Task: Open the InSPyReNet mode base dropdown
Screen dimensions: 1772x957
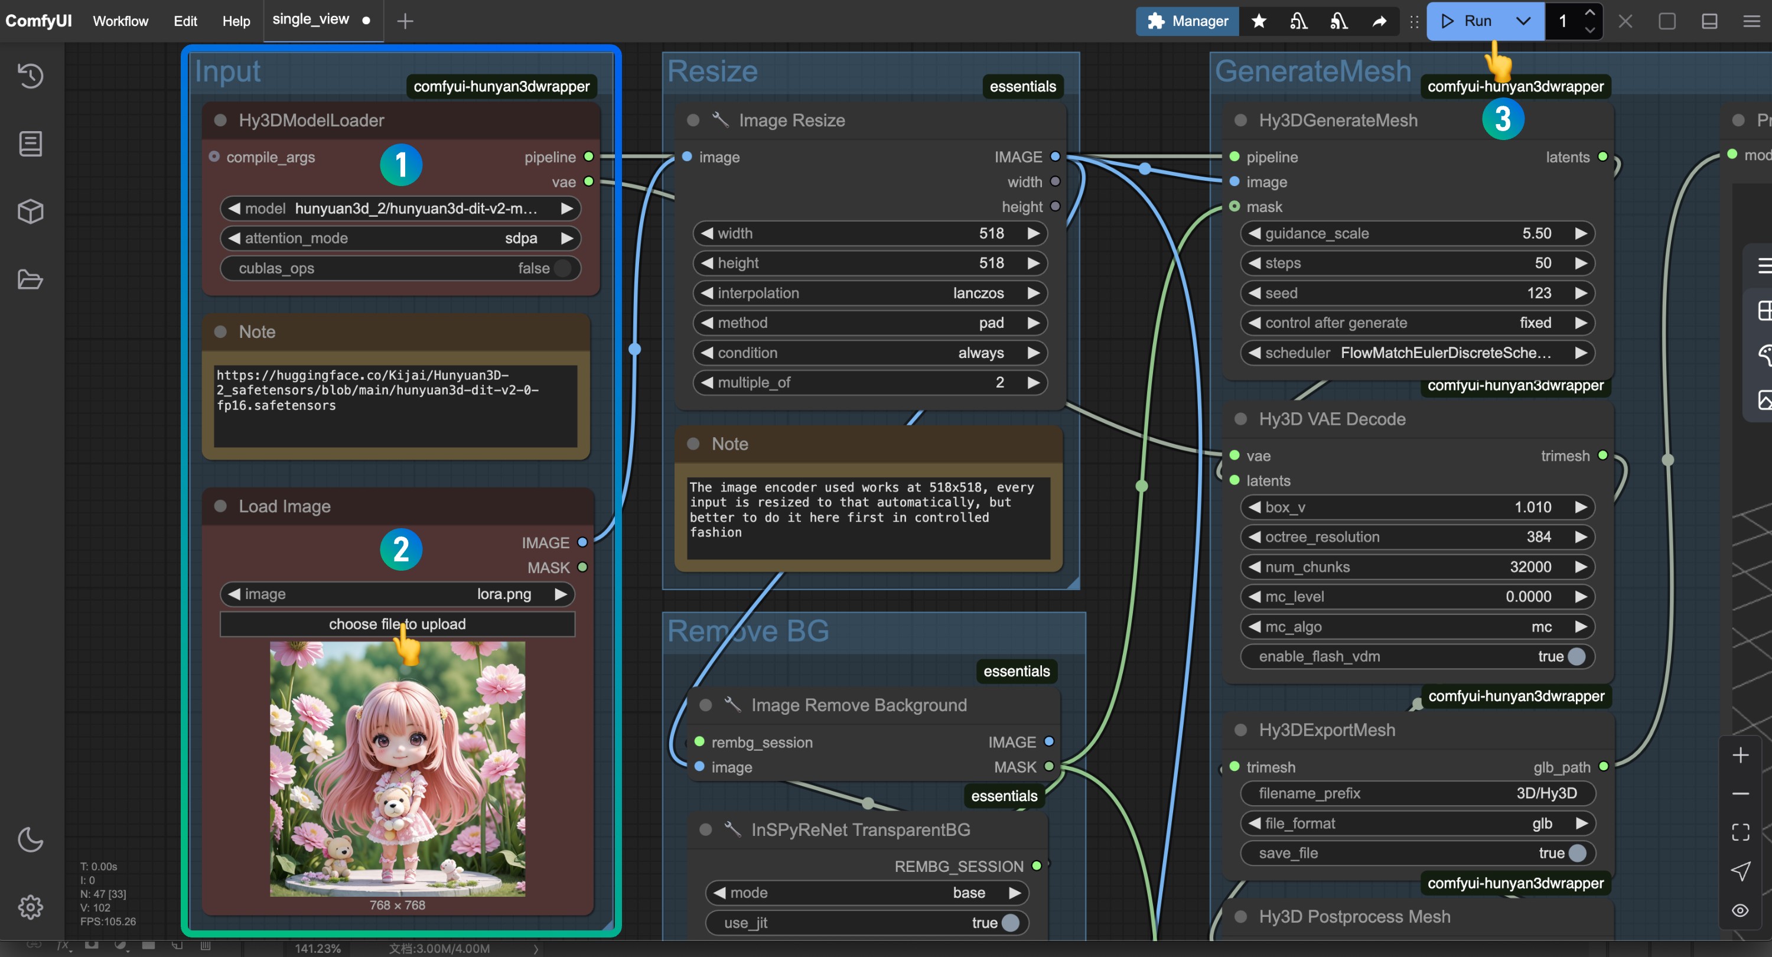Action: pos(867,893)
